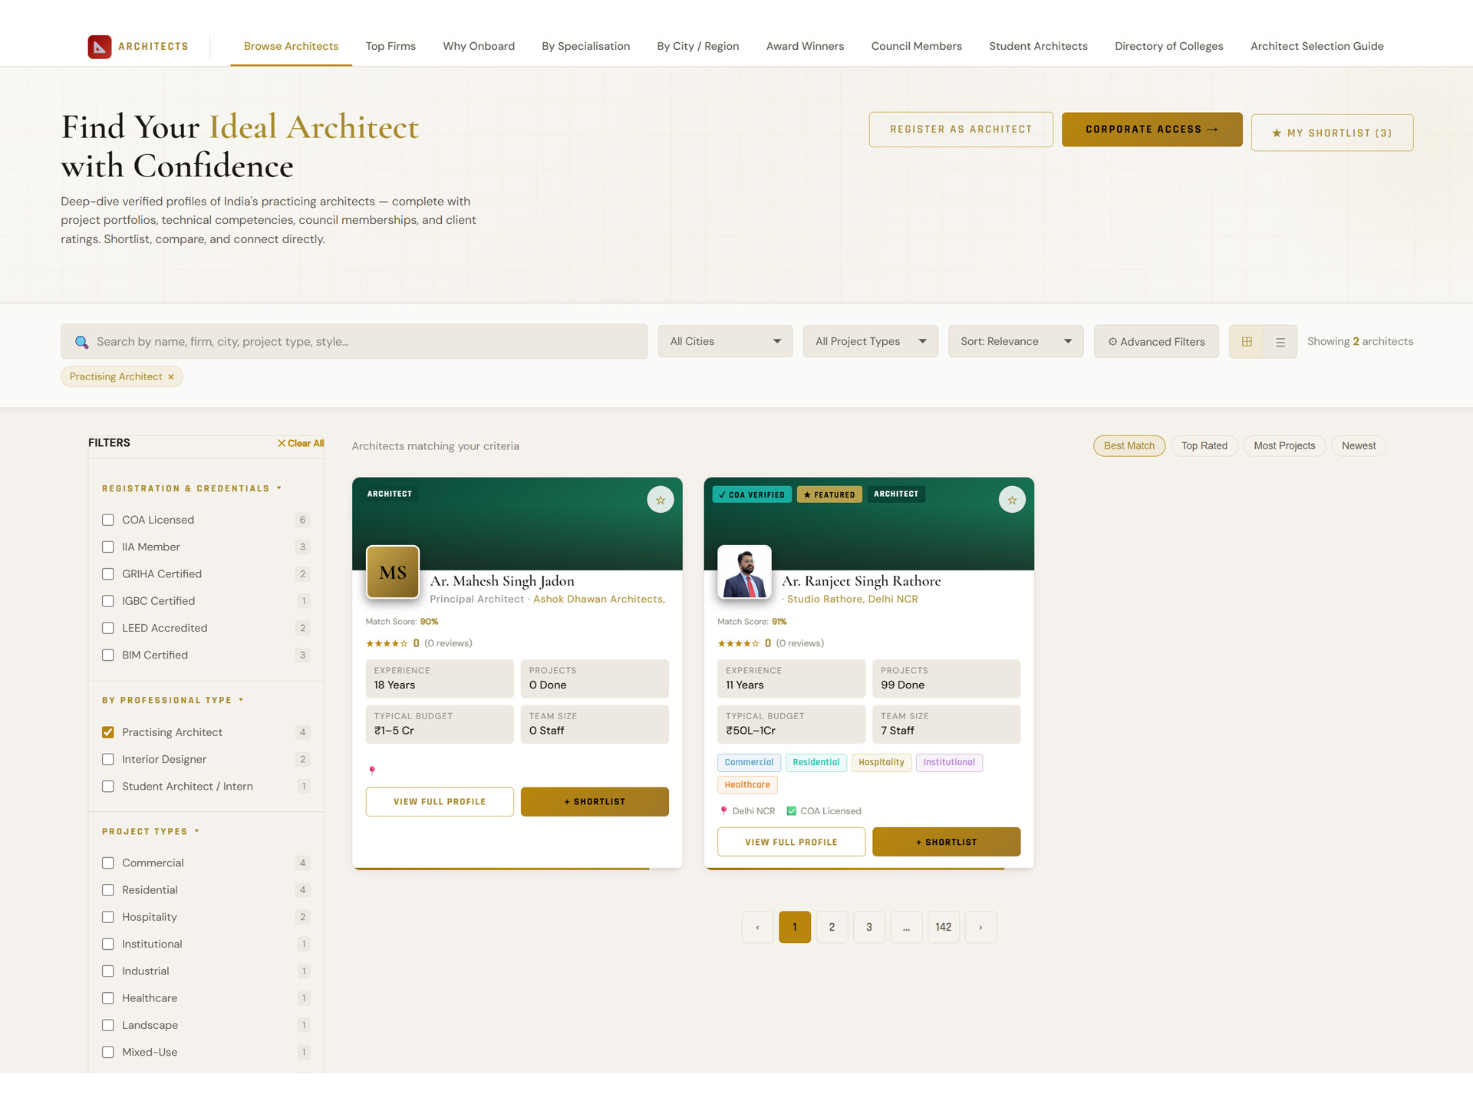The width and height of the screenshot is (1473, 1104).
Task: Click the architect search input field
Action: 354,341
